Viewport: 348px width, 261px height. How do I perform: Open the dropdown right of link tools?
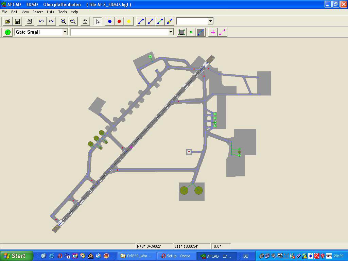point(210,21)
